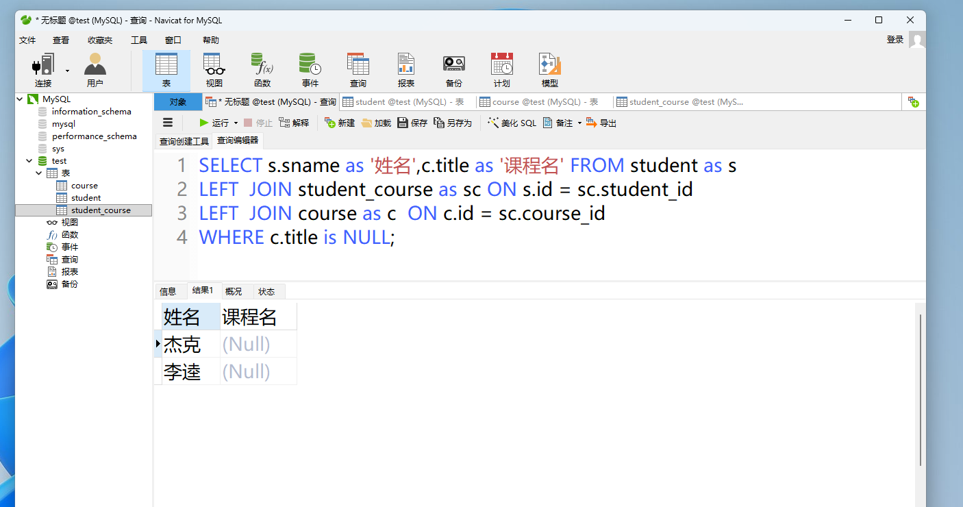Open the 备份 backup toolbar icon
This screenshot has width=963, height=507.
(x=454, y=71)
